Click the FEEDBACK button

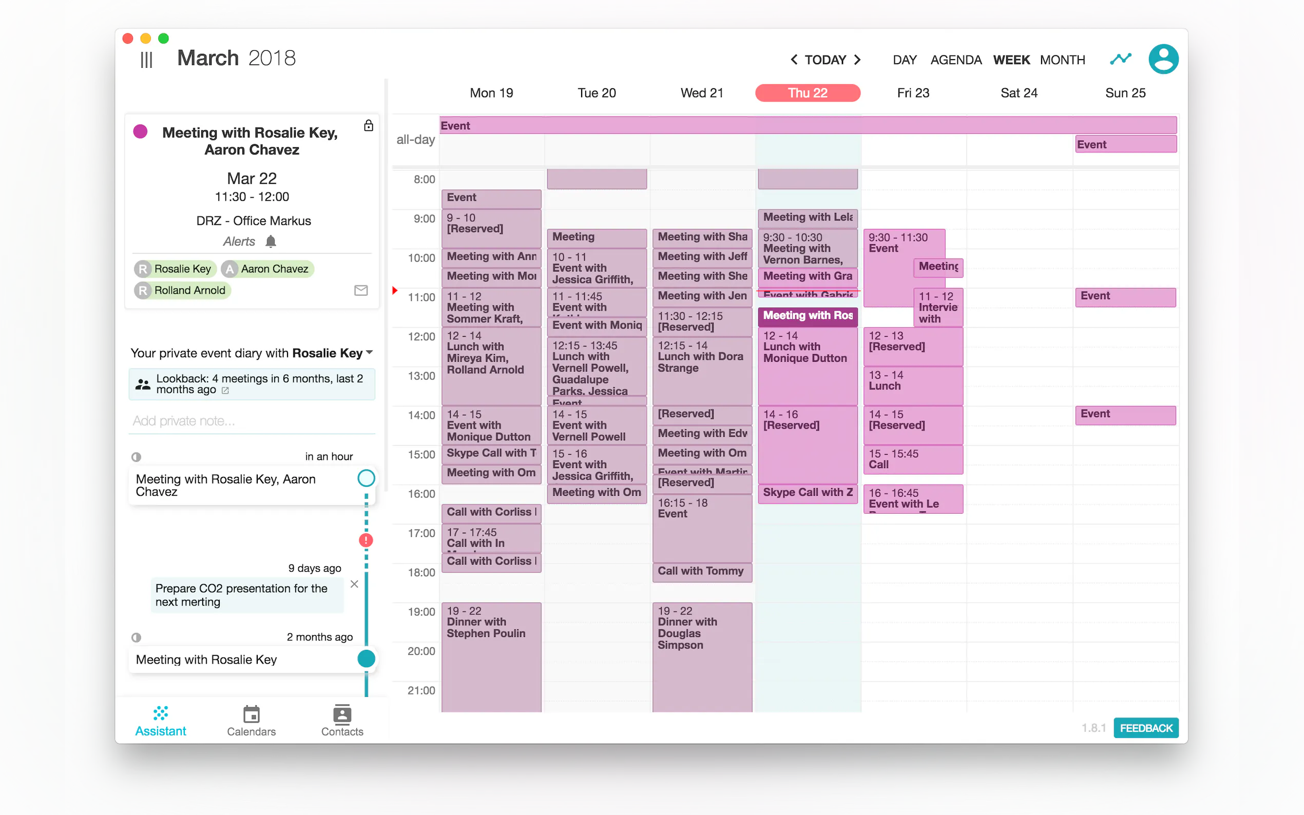pos(1145,728)
